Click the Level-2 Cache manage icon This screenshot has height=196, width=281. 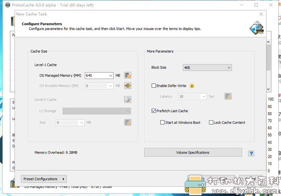point(128,99)
